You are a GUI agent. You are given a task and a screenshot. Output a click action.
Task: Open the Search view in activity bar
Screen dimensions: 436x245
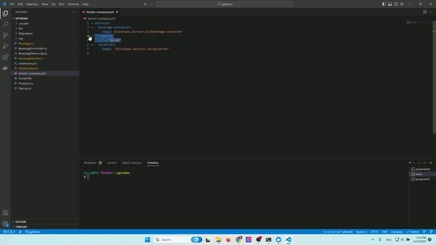pos(5,24)
